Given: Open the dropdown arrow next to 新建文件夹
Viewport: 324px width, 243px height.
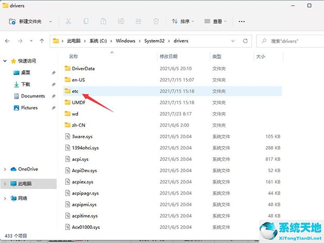Looking at the screenshot, I should pyautogui.click(x=50, y=22).
